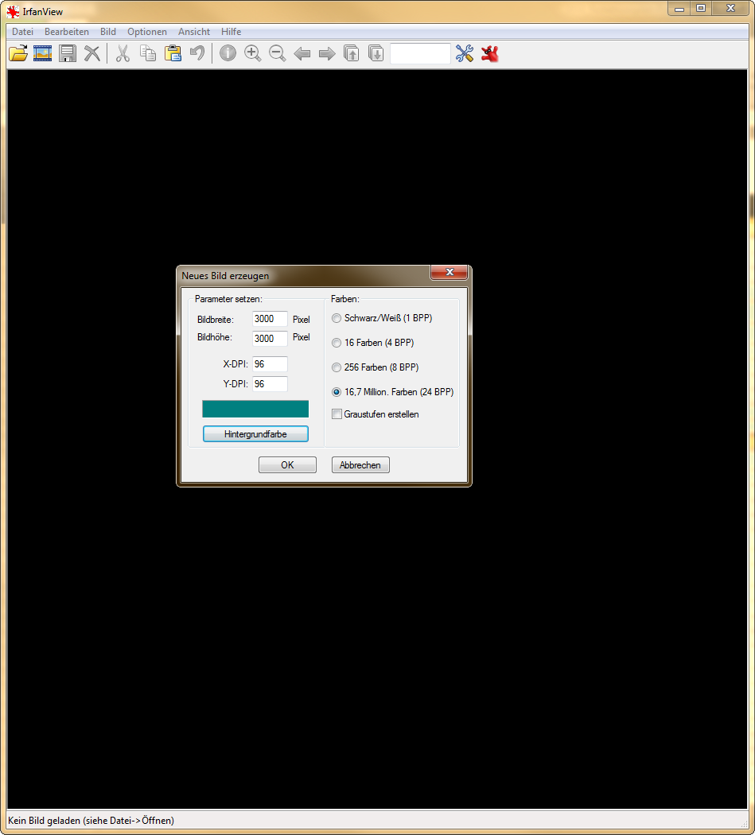Image resolution: width=755 pixels, height=835 pixels.
Task: Click the Cut scissors icon
Action: point(123,53)
